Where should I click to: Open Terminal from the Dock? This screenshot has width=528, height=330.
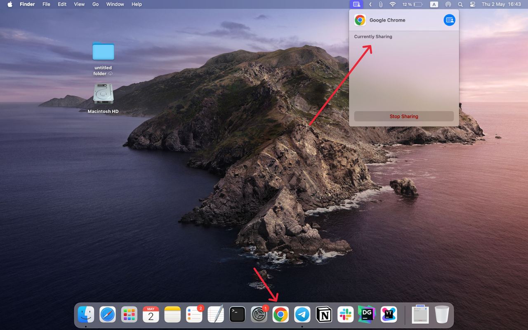237,315
